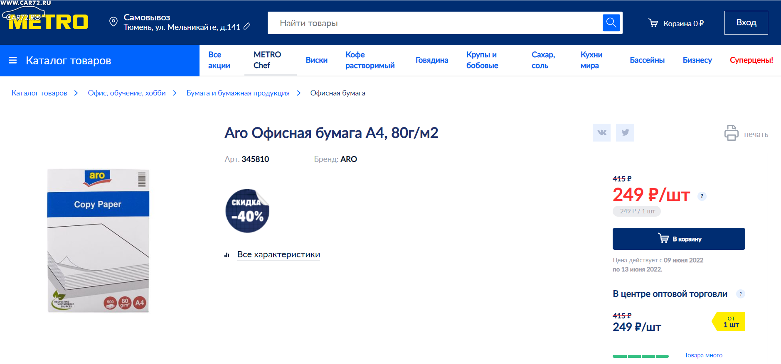781x364 pixels.
Task: Click the green stock level bar
Action: tap(641, 356)
